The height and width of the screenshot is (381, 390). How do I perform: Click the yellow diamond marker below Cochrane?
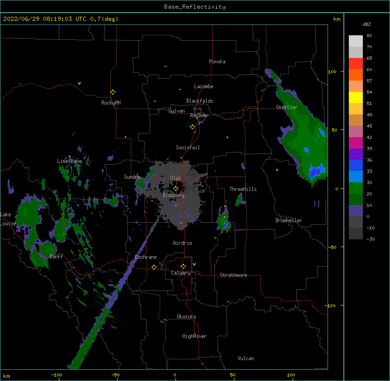[154, 267]
